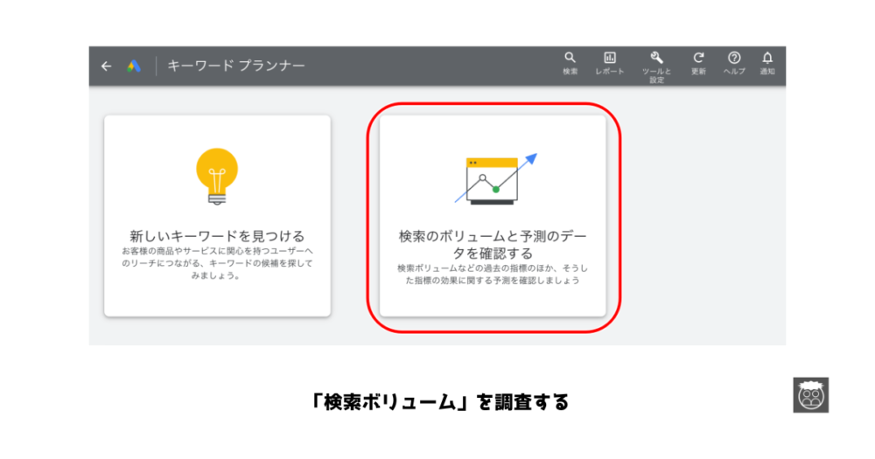Click the owl avatar thumbnail
The width and height of the screenshot is (875, 459).
point(811,395)
